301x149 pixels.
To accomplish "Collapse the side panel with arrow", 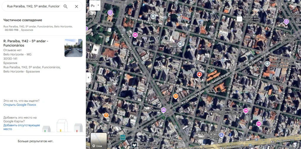I will pos(88,78).
